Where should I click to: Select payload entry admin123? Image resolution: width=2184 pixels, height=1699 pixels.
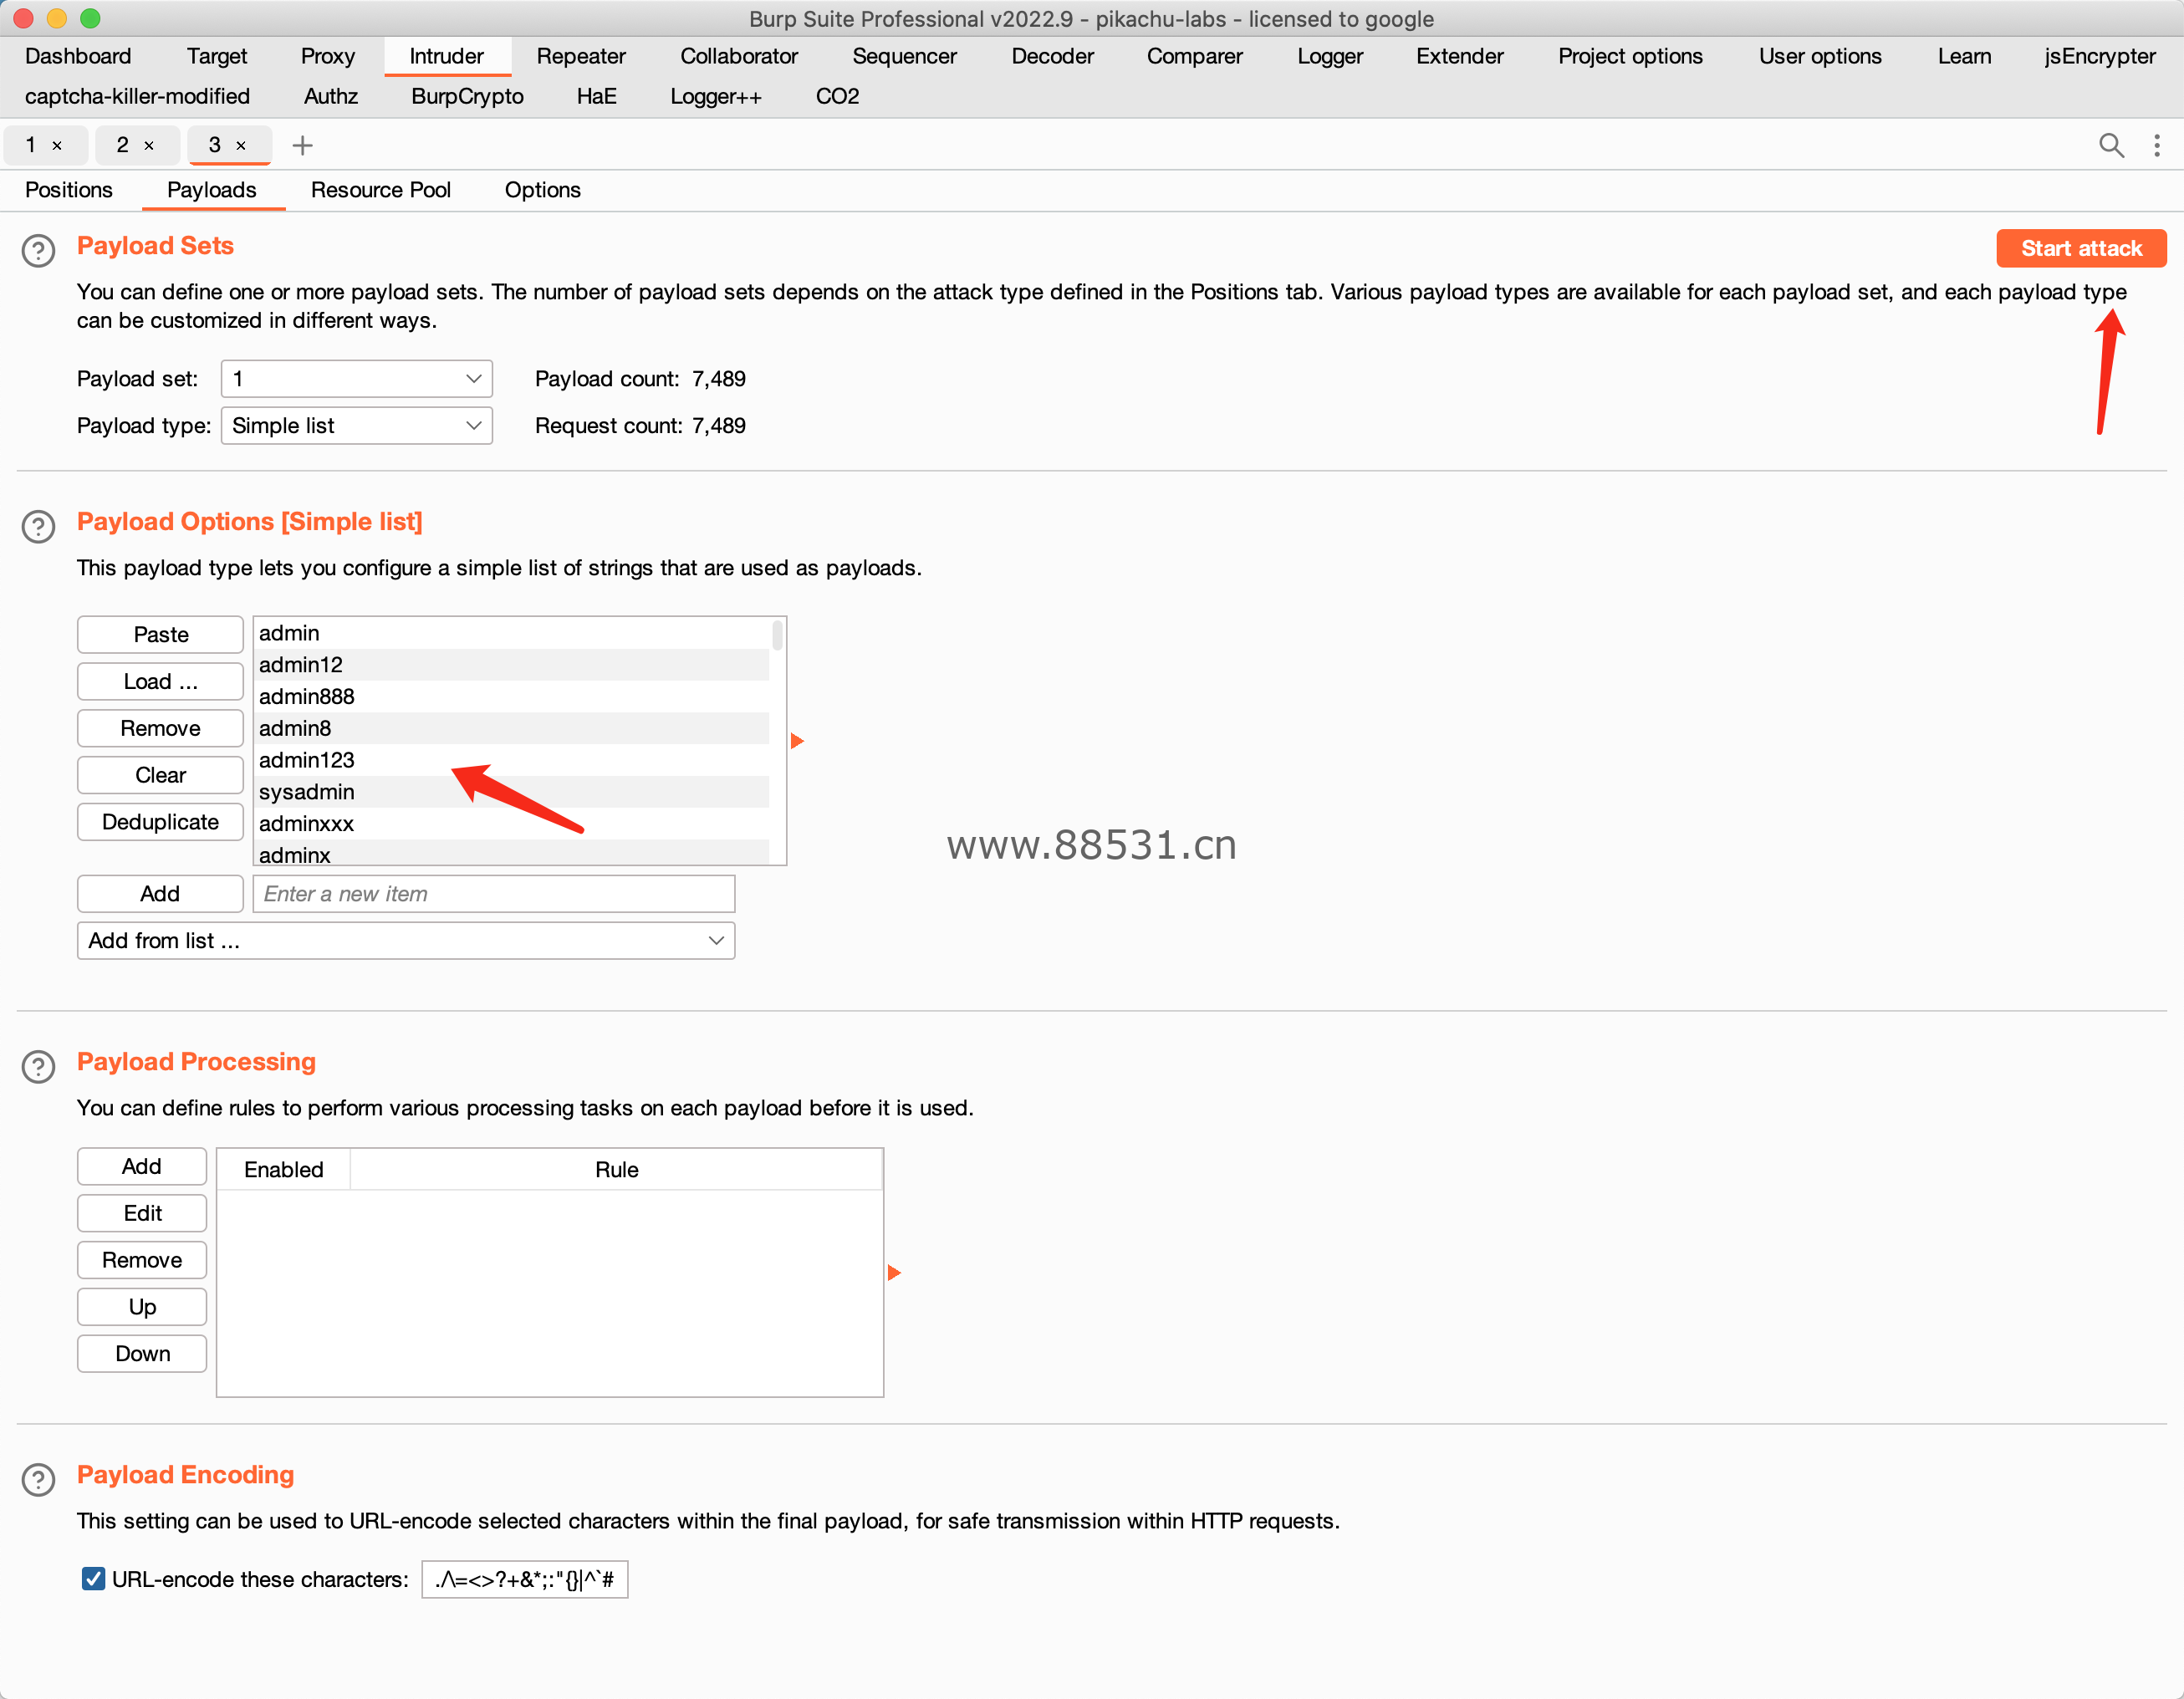tap(512, 760)
